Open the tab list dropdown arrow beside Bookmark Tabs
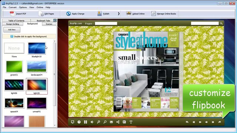The width and height of the screenshot is (237, 133). pos(55,20)
